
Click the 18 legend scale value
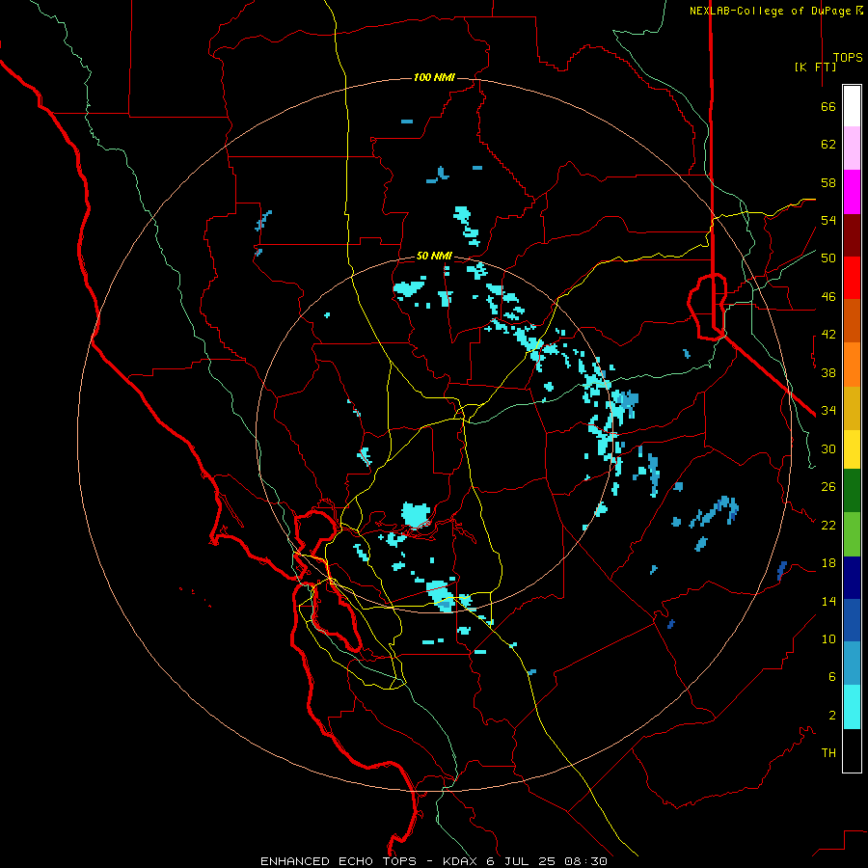click(x=828, y=562)
